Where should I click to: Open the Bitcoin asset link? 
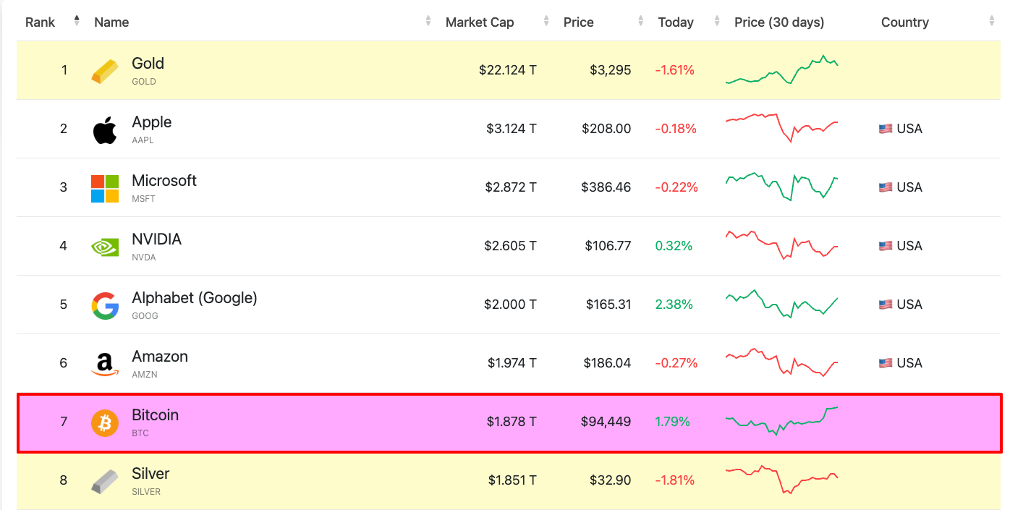pos(155,415)
